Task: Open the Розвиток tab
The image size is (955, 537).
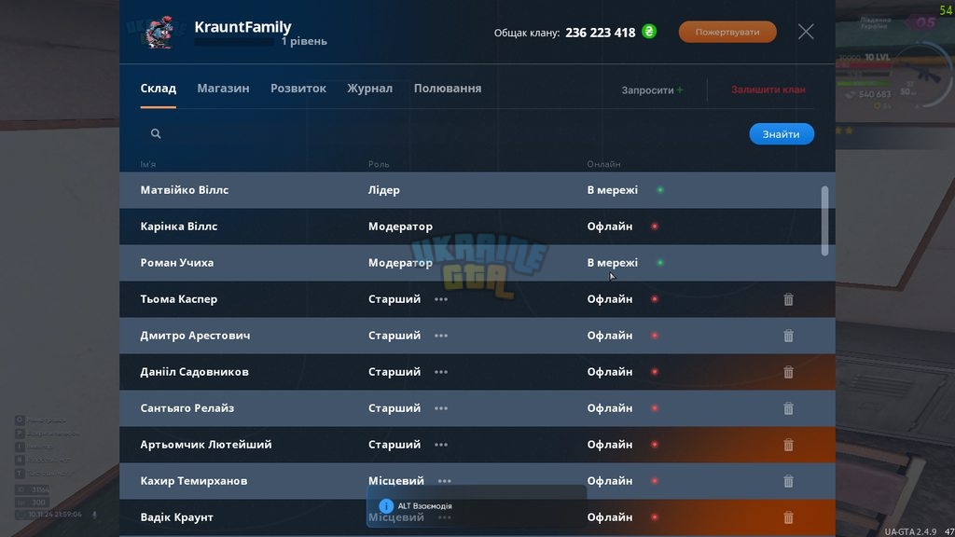Action: (x=298, y=89)
